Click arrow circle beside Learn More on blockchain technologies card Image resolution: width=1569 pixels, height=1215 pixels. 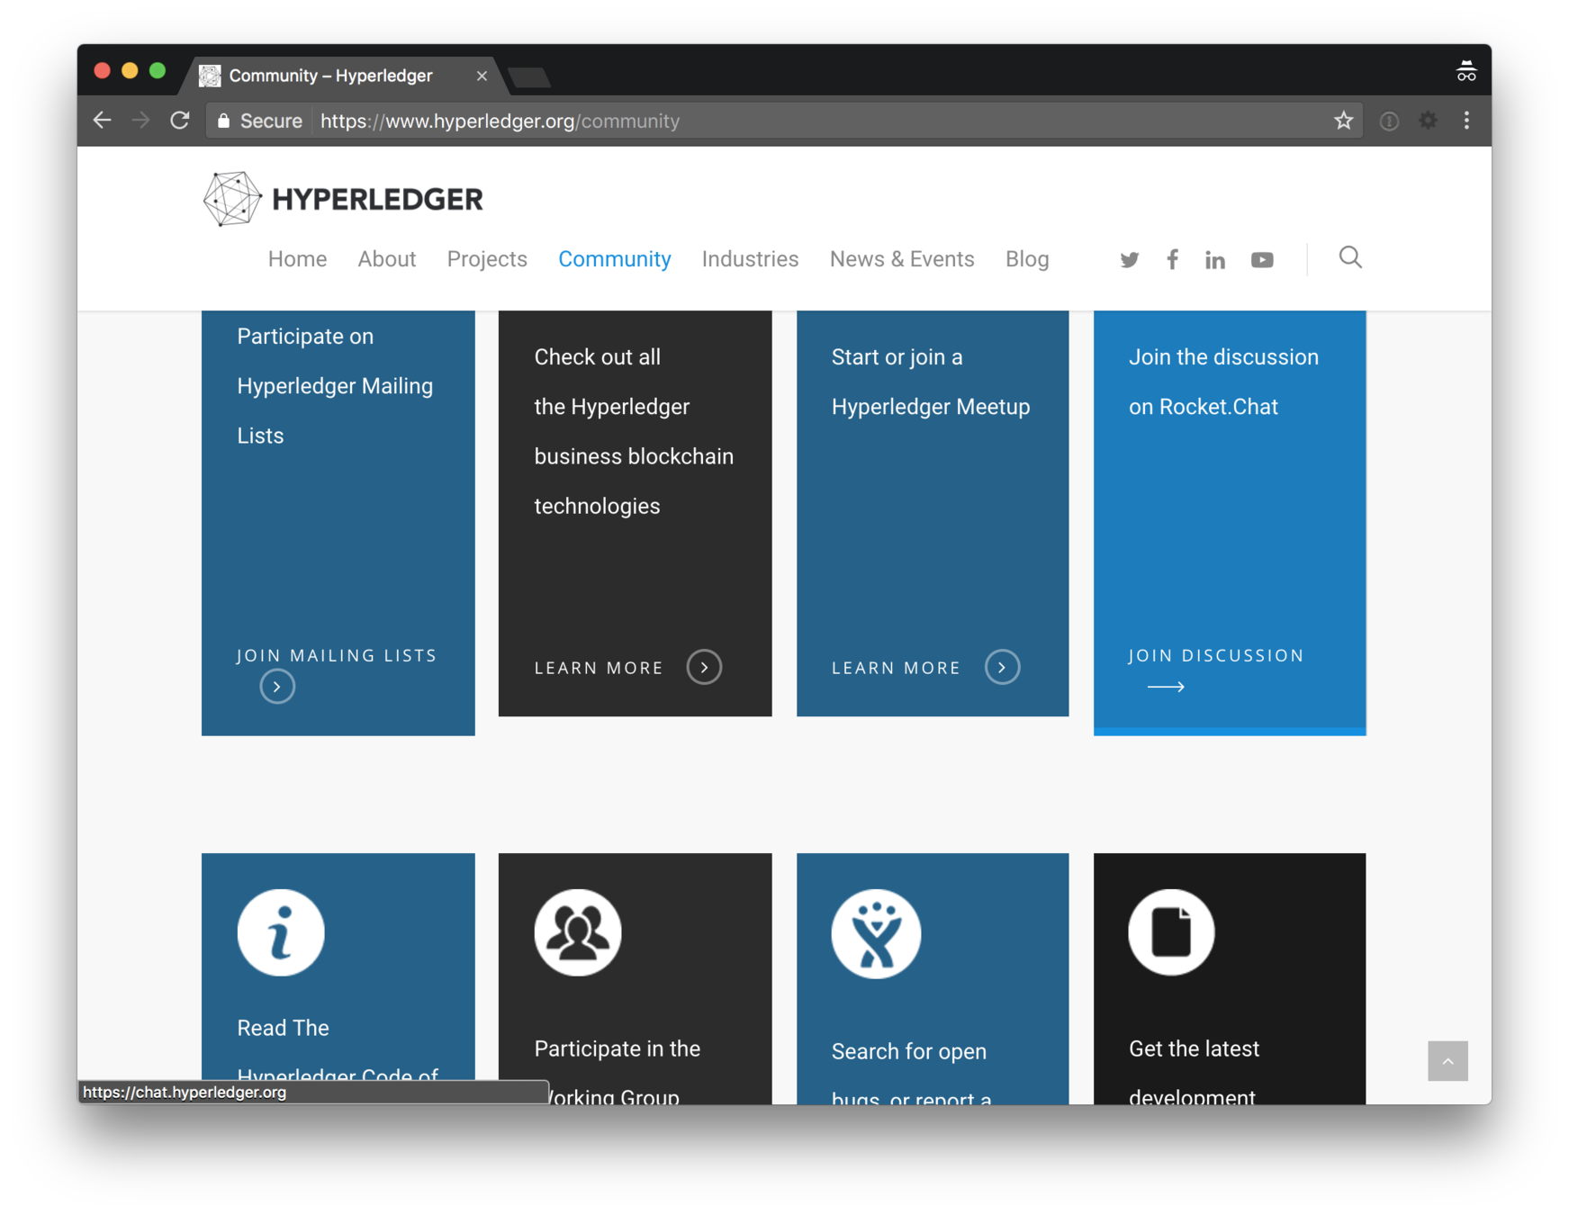pos(704,668)
